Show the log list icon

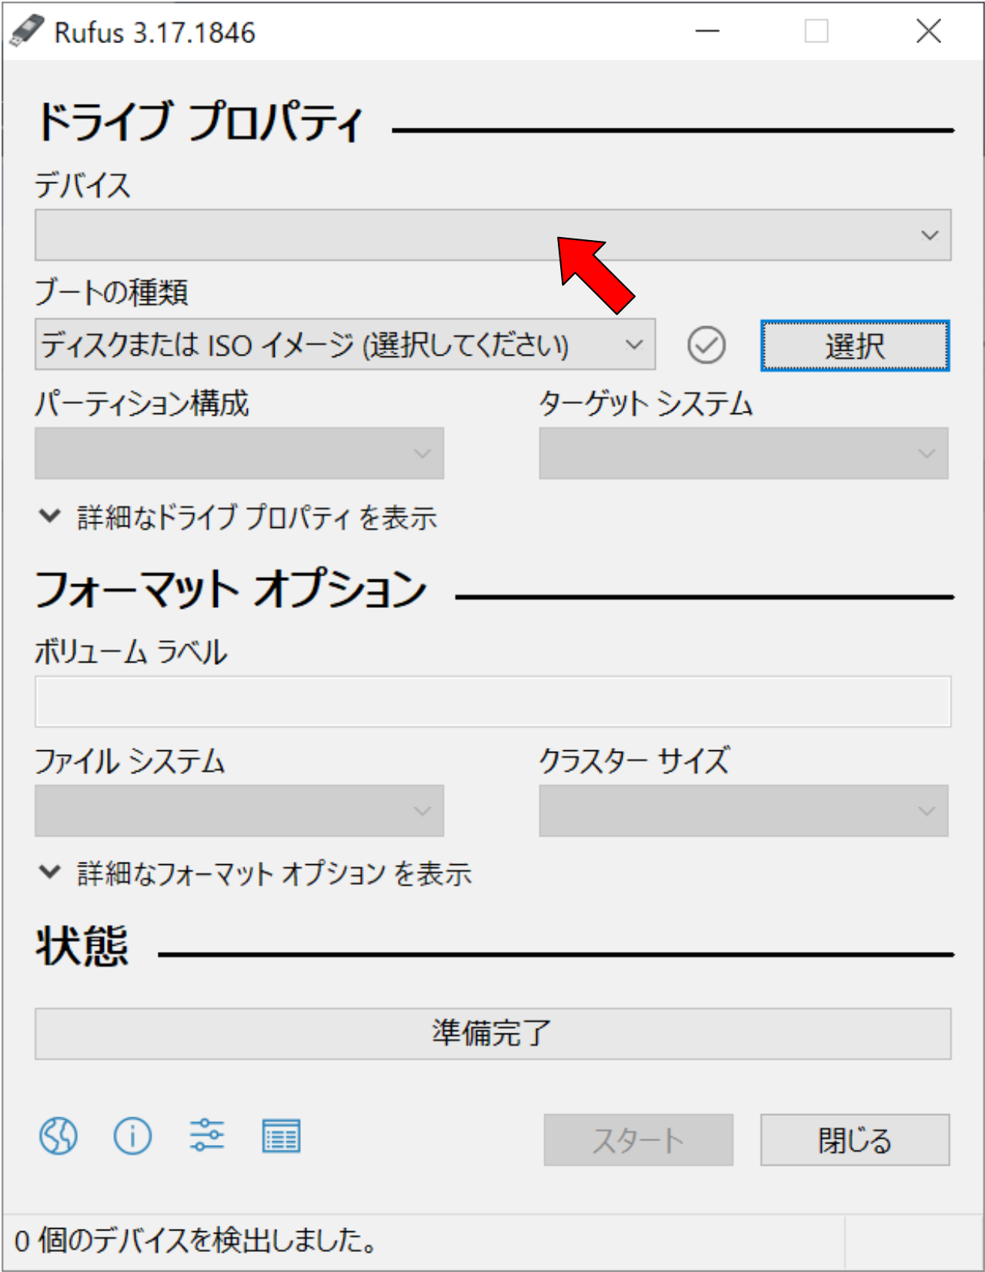click(281, 1137)
